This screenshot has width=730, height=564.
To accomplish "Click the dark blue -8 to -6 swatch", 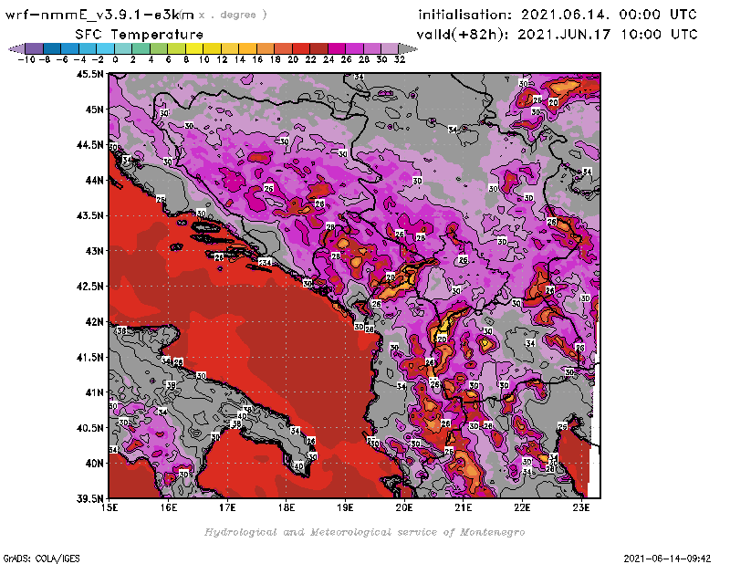I will tap(52, 49).
